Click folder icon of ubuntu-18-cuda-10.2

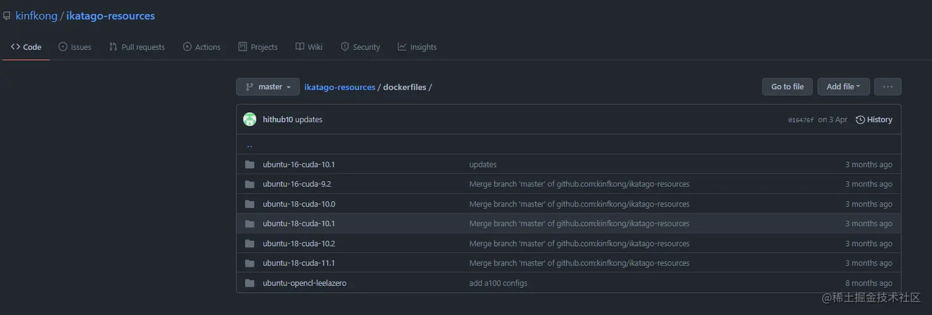pos(250,243)
